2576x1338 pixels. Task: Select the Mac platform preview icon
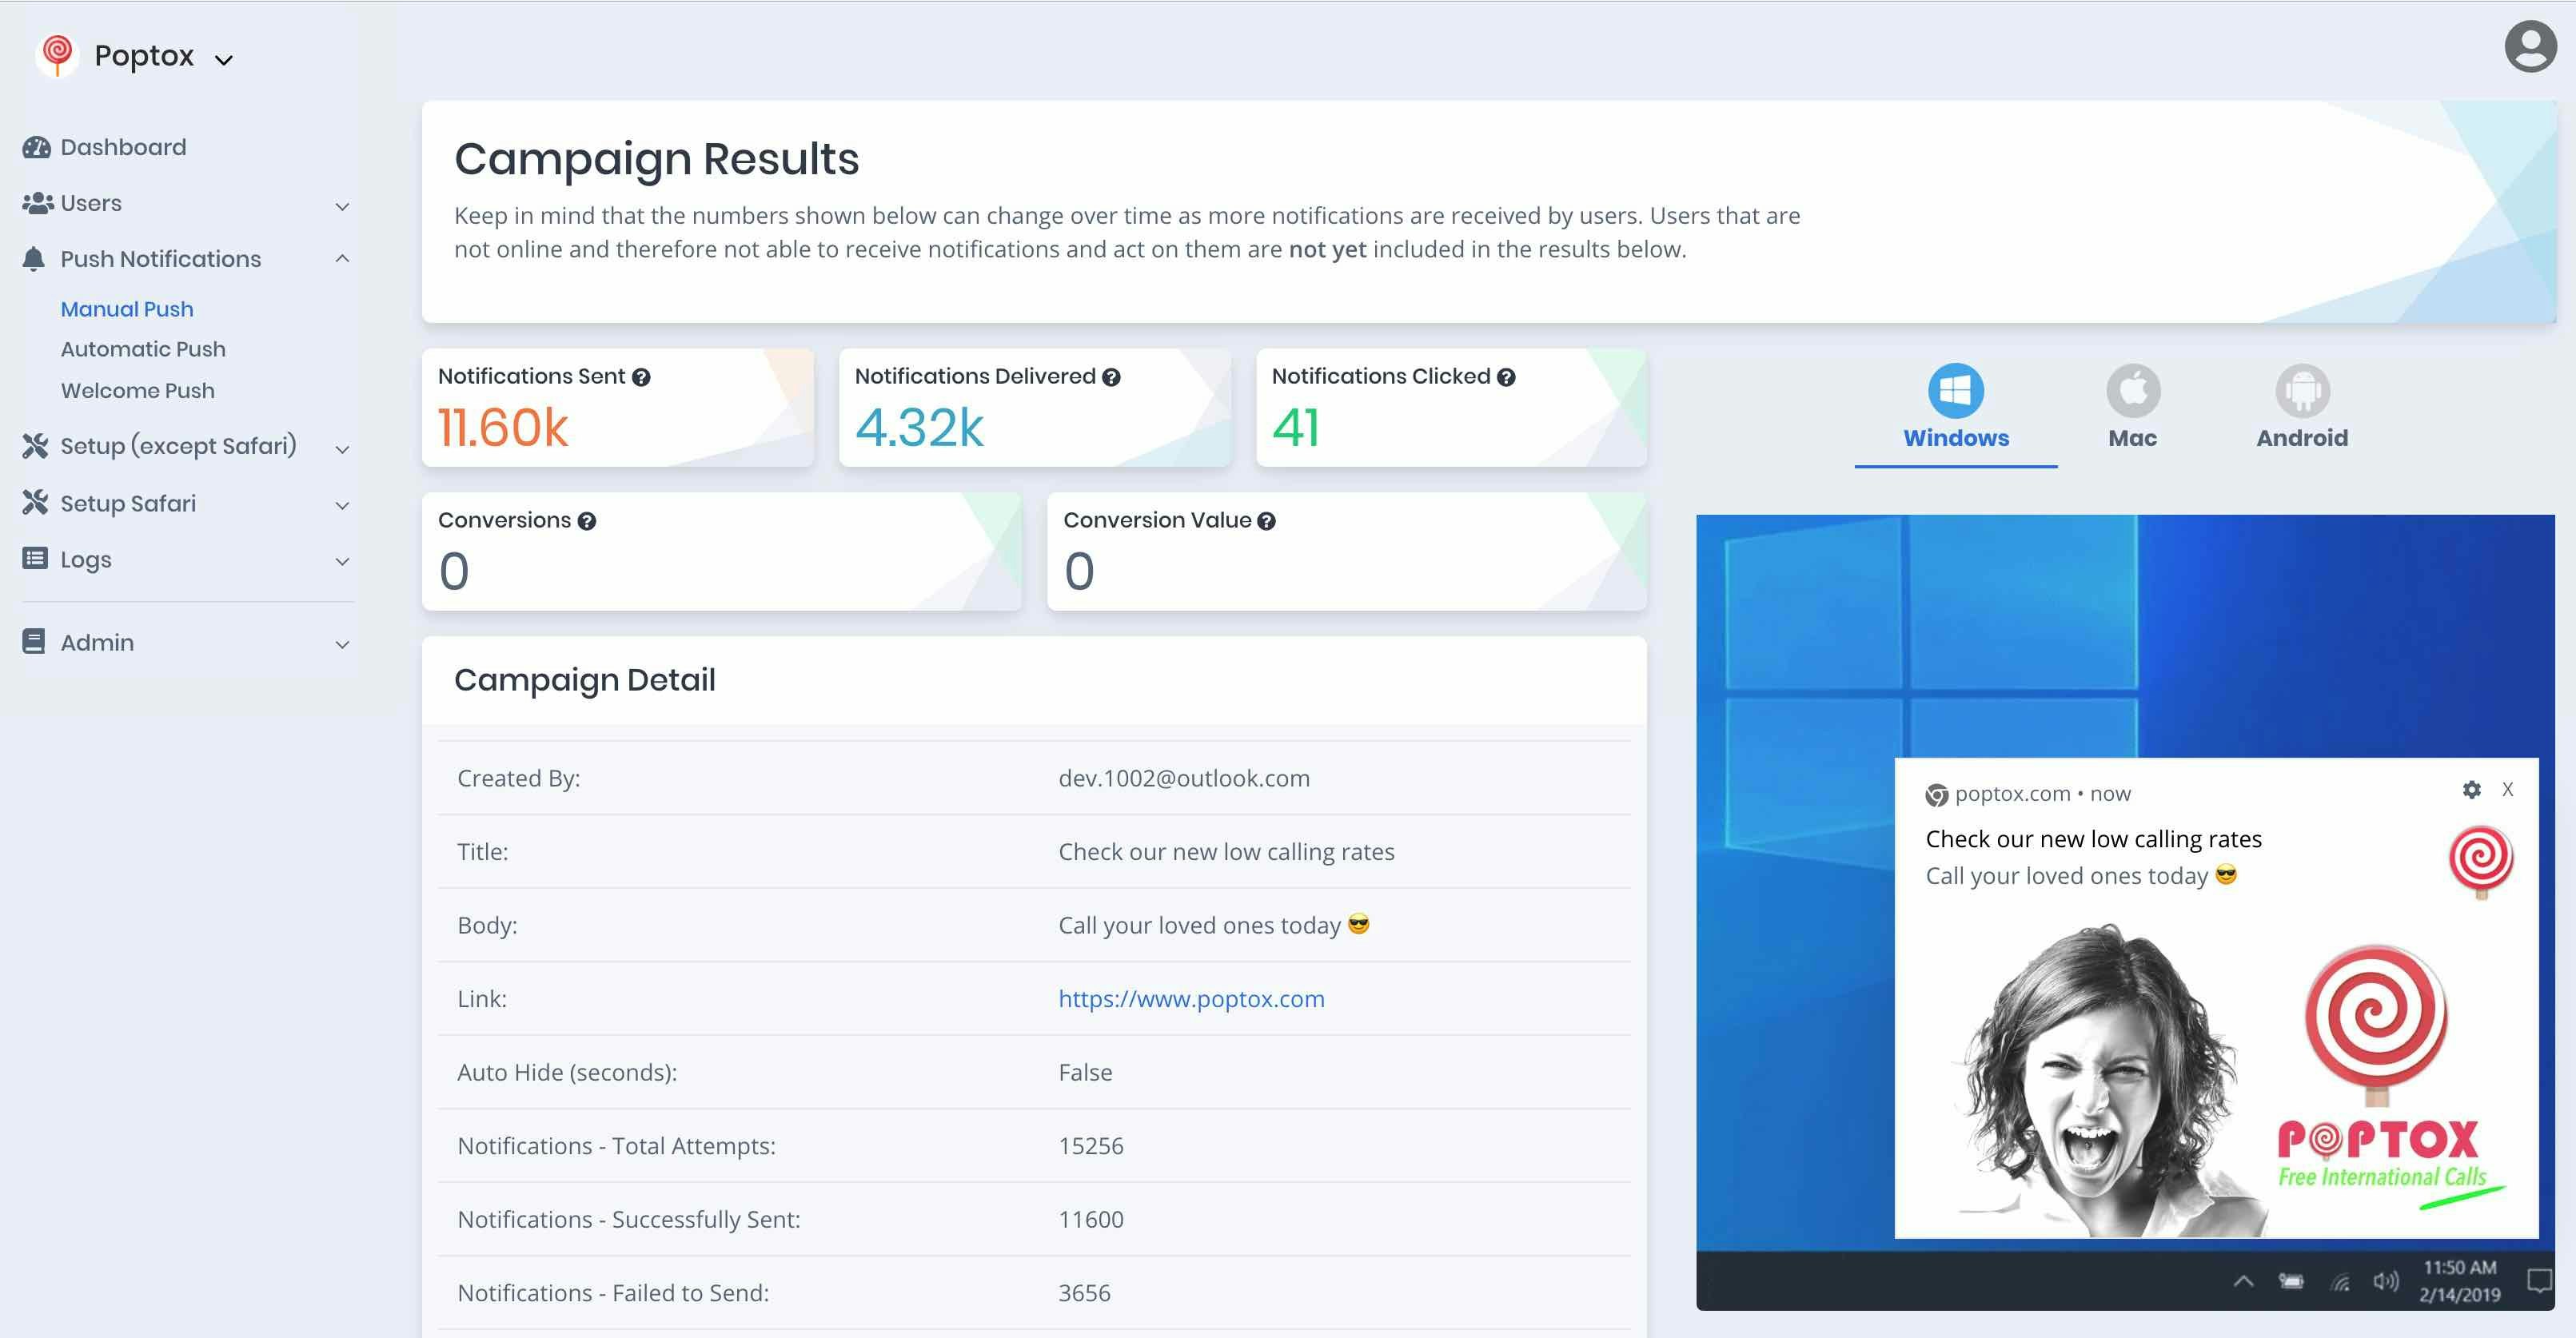[x=2132, y=390]
